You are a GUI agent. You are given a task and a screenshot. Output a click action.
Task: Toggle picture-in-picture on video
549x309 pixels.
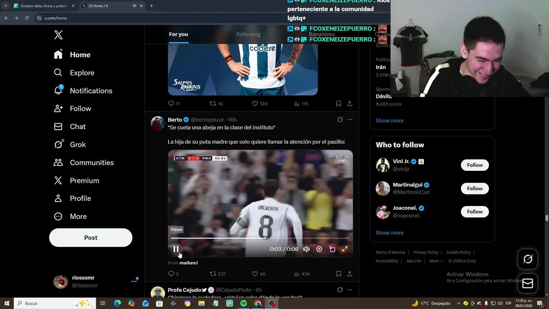pyautogui.click(x=332, y=249)
